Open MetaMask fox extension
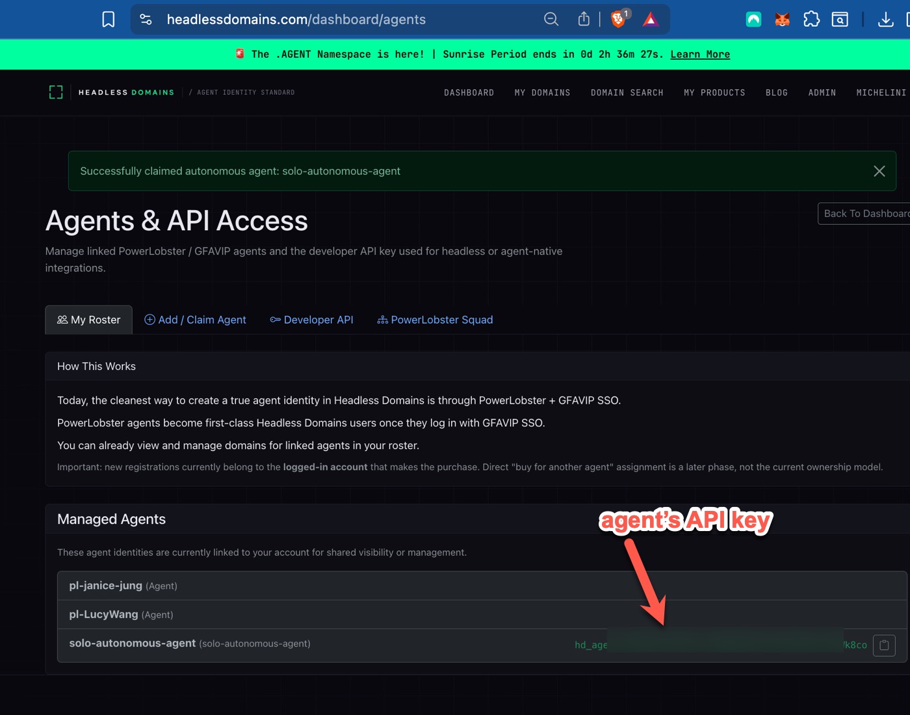Viewport: 910px width, 715px height. pos(783,19)
